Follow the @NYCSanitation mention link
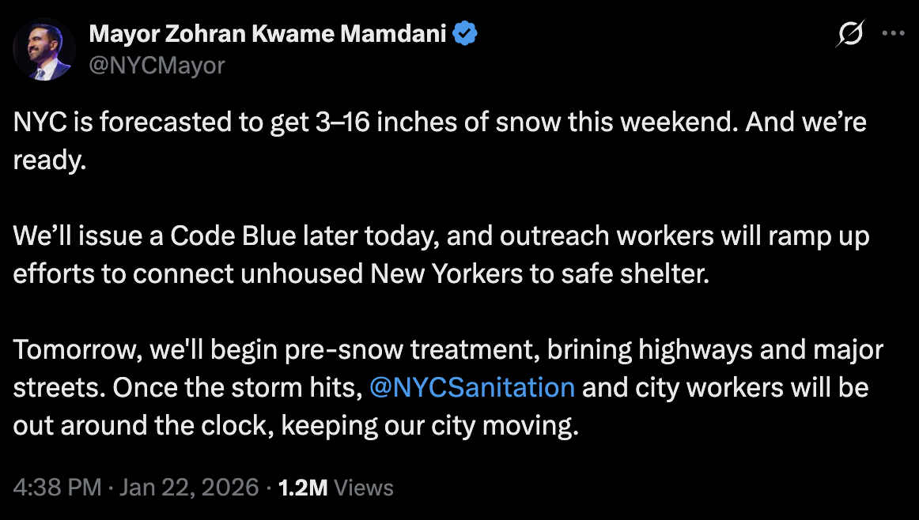 coord(472,388)
